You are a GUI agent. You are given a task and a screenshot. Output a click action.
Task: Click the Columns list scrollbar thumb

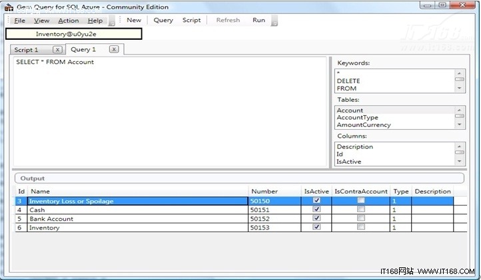coord(459,152)
